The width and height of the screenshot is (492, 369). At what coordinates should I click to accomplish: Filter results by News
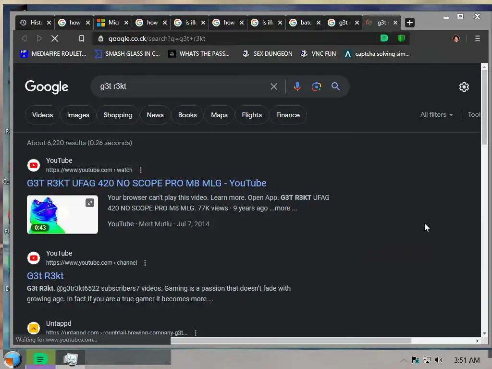[155, 115]
